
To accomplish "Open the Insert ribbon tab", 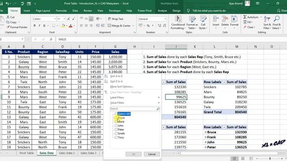I will [x=27, y=11].
